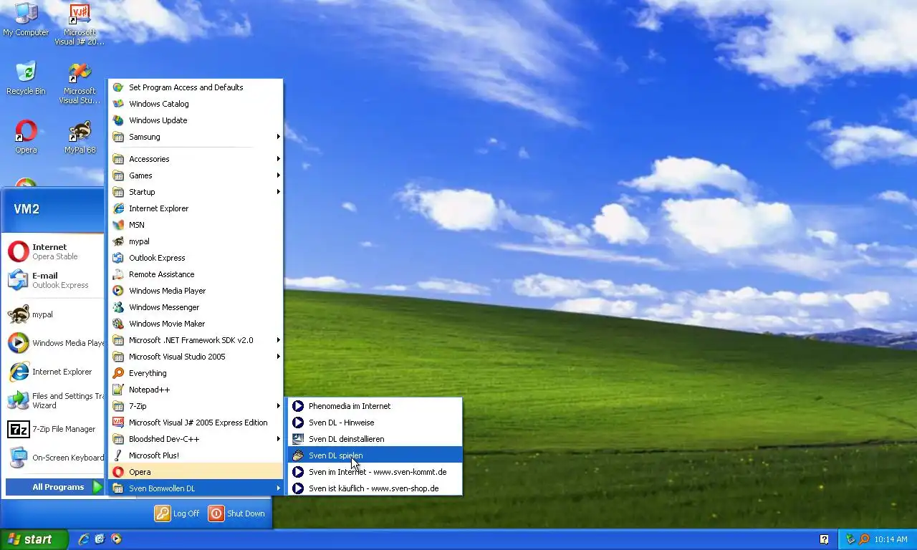917x550 pixels.
Task: Expand Microsoft .NET Framework SDK v2.0 submenu
Action: tap(196, 340)
